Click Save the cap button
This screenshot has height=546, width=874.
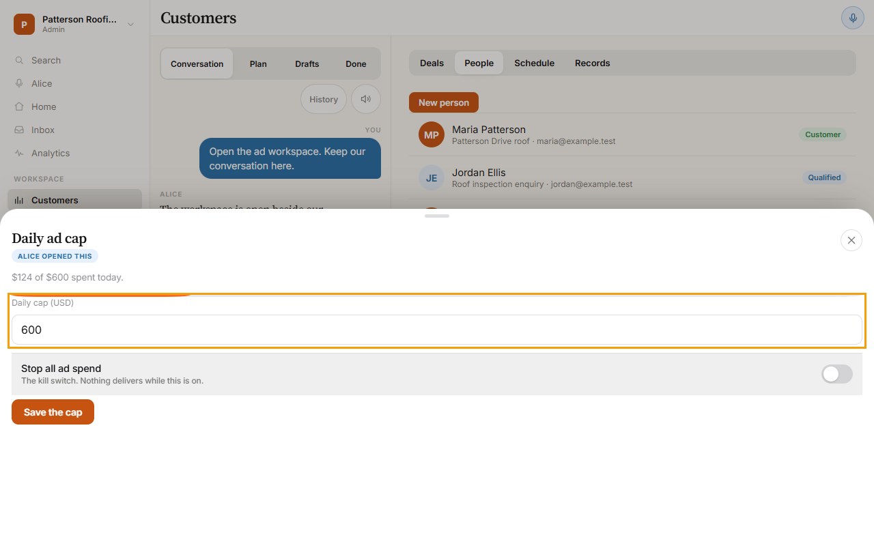click(53, 412)
